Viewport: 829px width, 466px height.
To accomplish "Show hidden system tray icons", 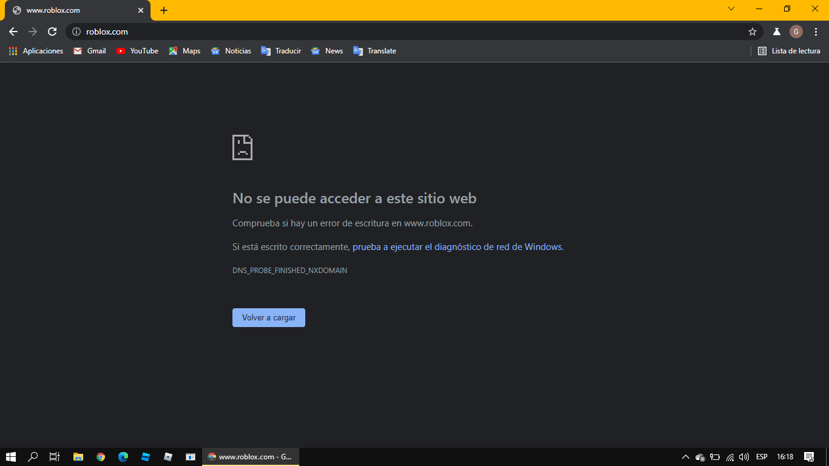I will (x=686, y=457).
